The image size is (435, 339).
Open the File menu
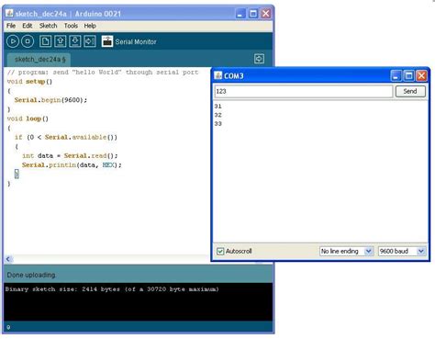click(x=11, y=26)
